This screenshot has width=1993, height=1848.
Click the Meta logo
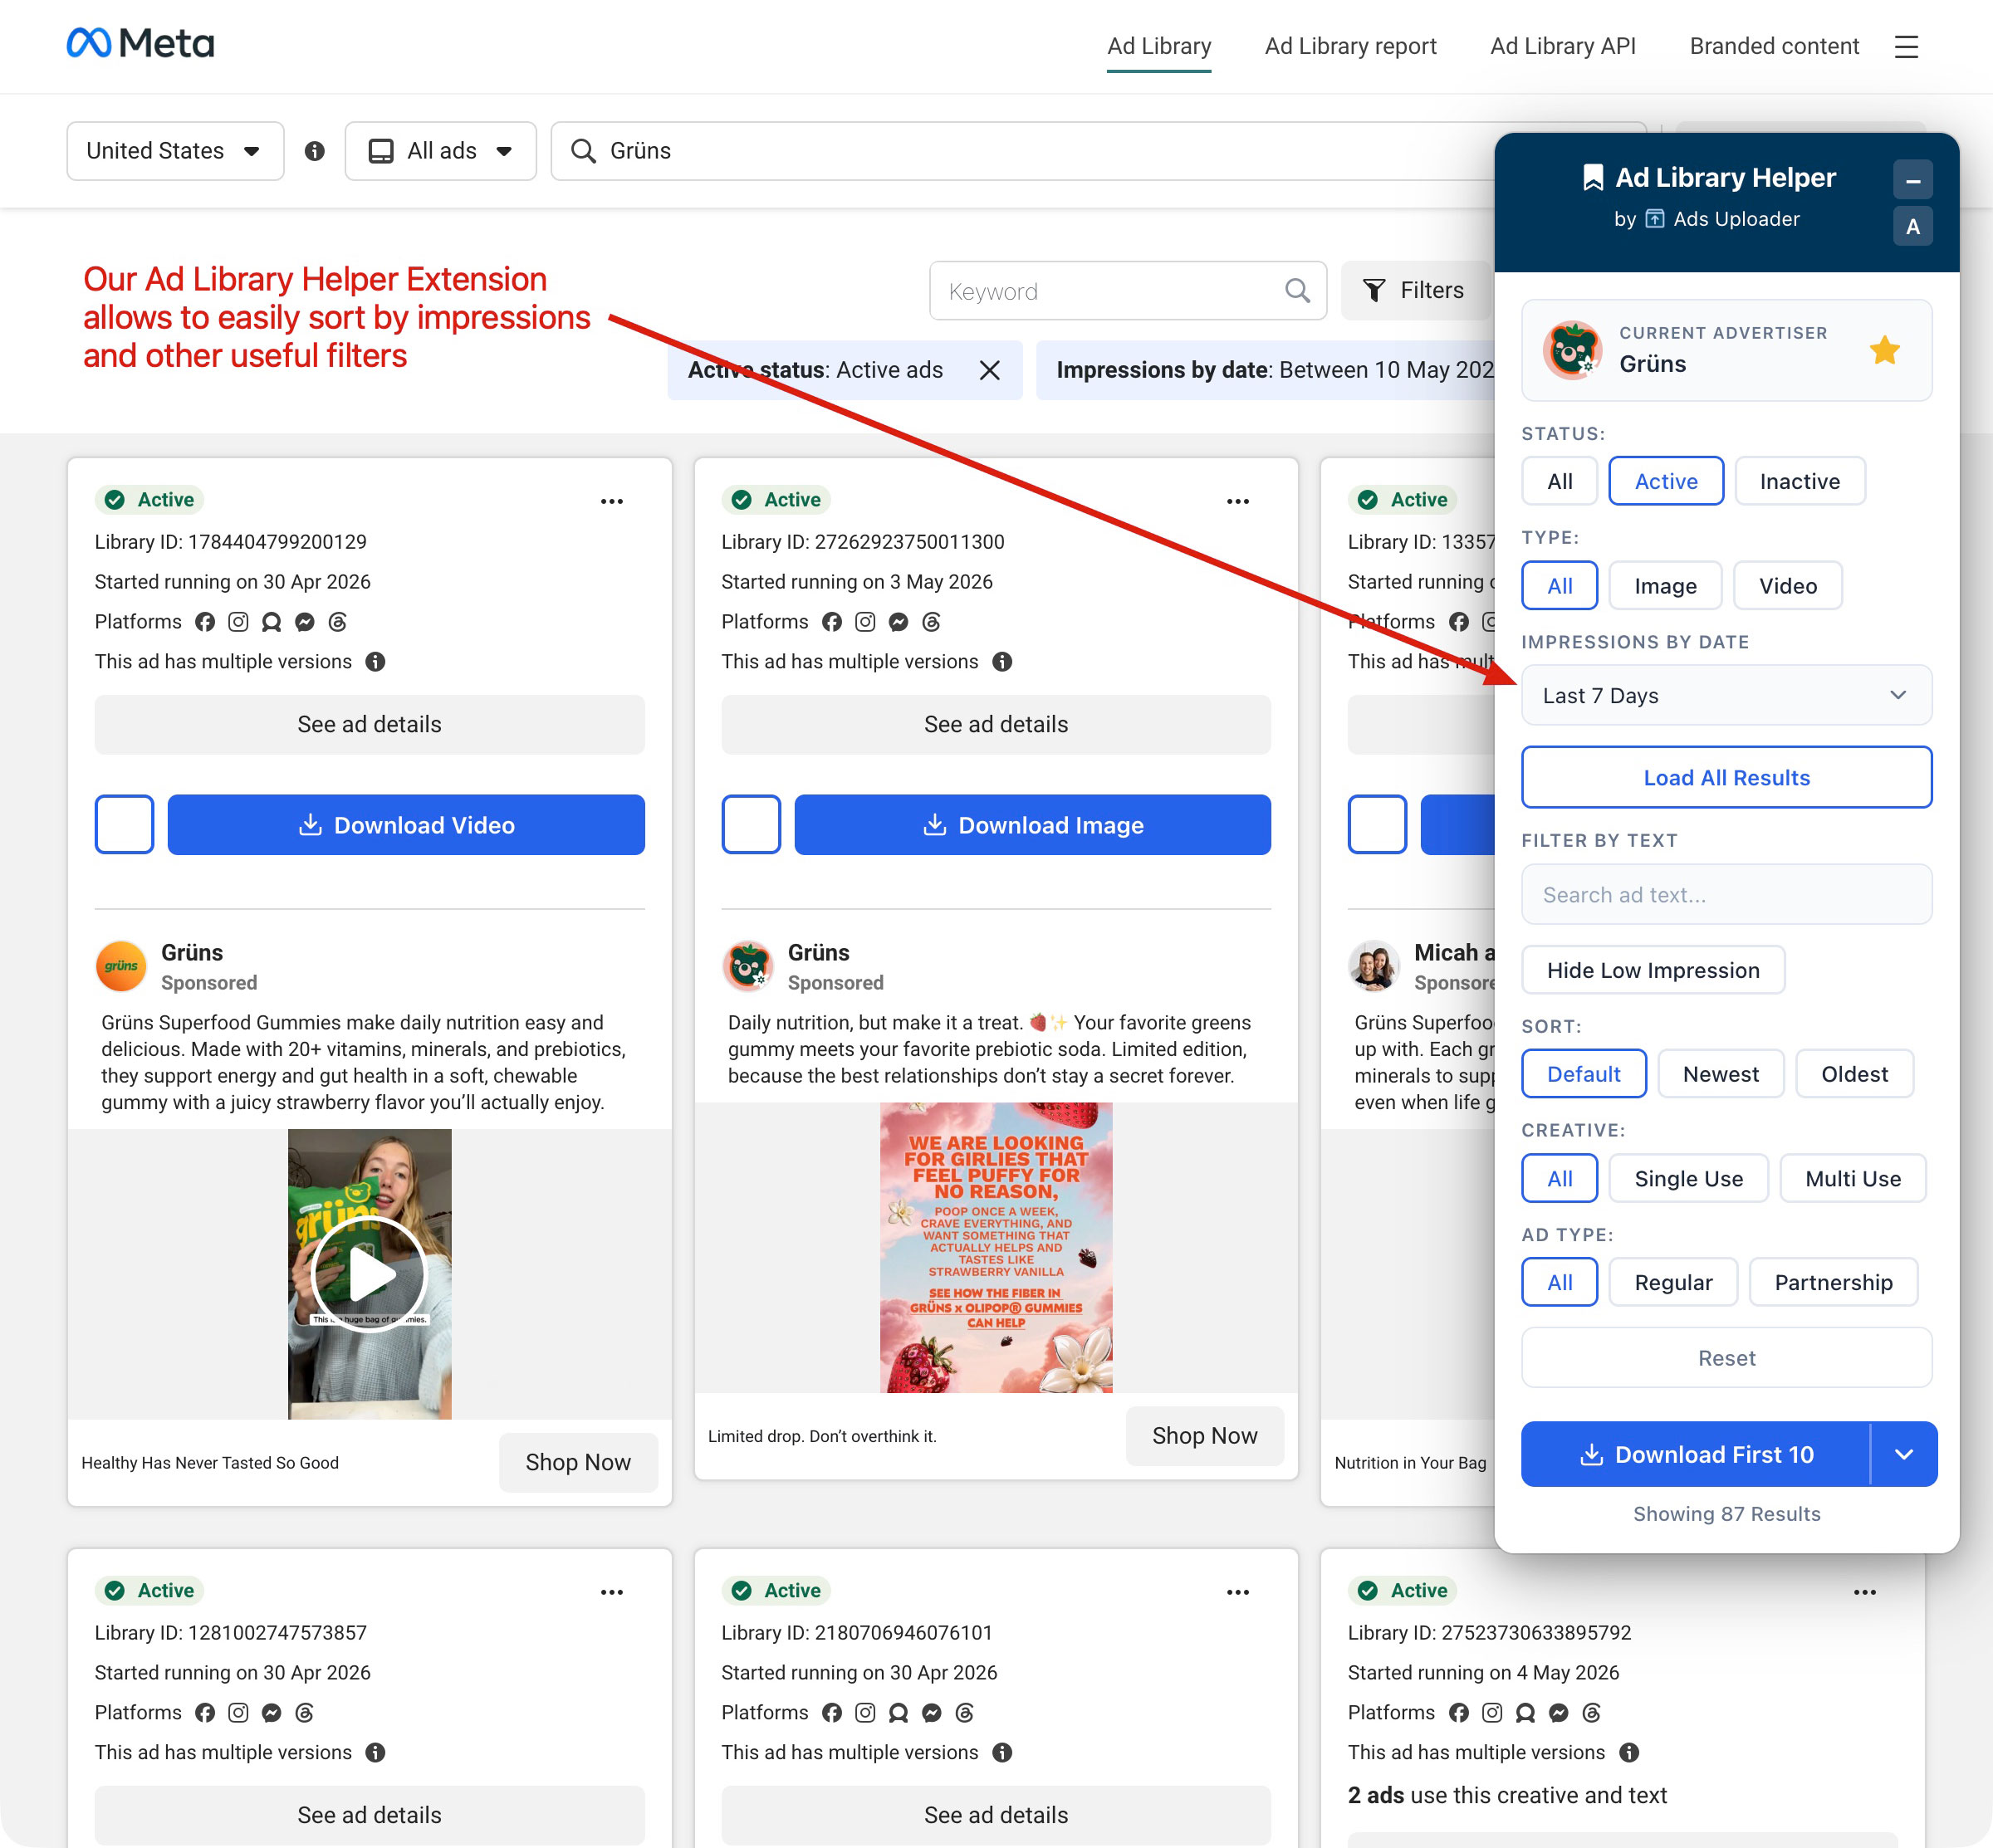(x=140, y=44)
